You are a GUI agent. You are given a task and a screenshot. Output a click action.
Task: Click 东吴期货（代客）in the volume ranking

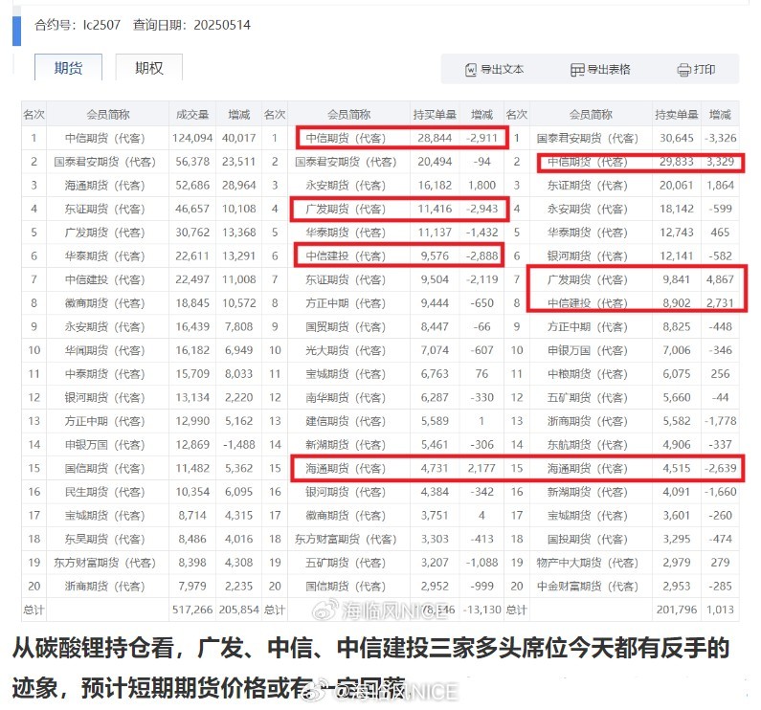105,539
